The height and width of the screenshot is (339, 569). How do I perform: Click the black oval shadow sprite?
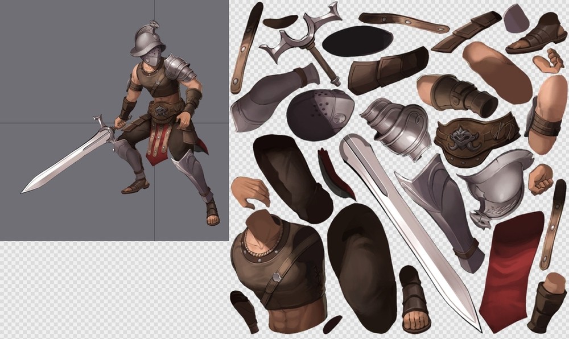357,41
